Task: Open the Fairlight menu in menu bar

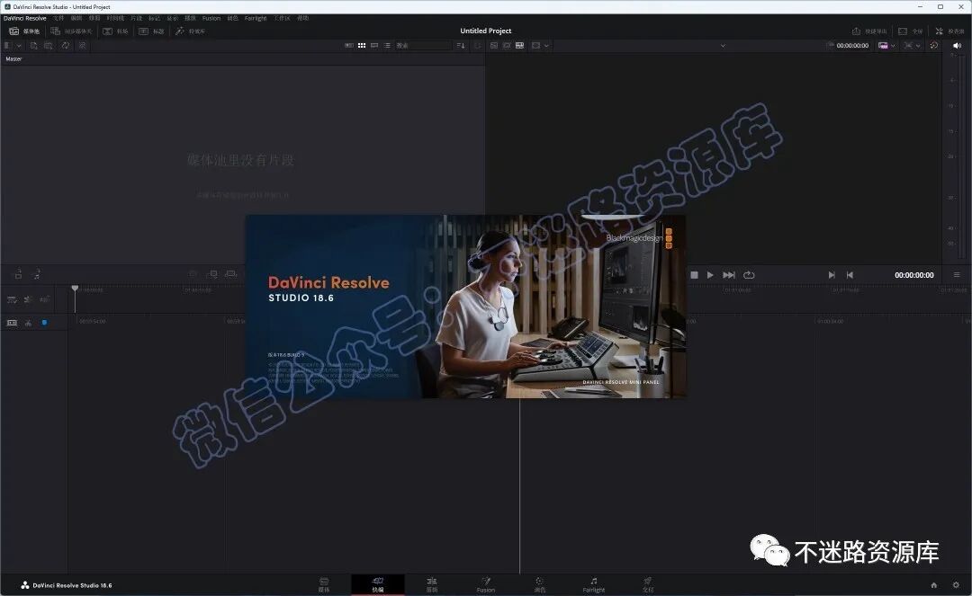Action: click(256, 19)
